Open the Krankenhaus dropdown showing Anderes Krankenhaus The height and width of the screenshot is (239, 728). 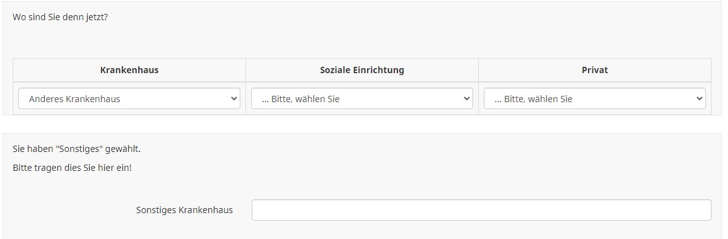click(x=129, y=99)
